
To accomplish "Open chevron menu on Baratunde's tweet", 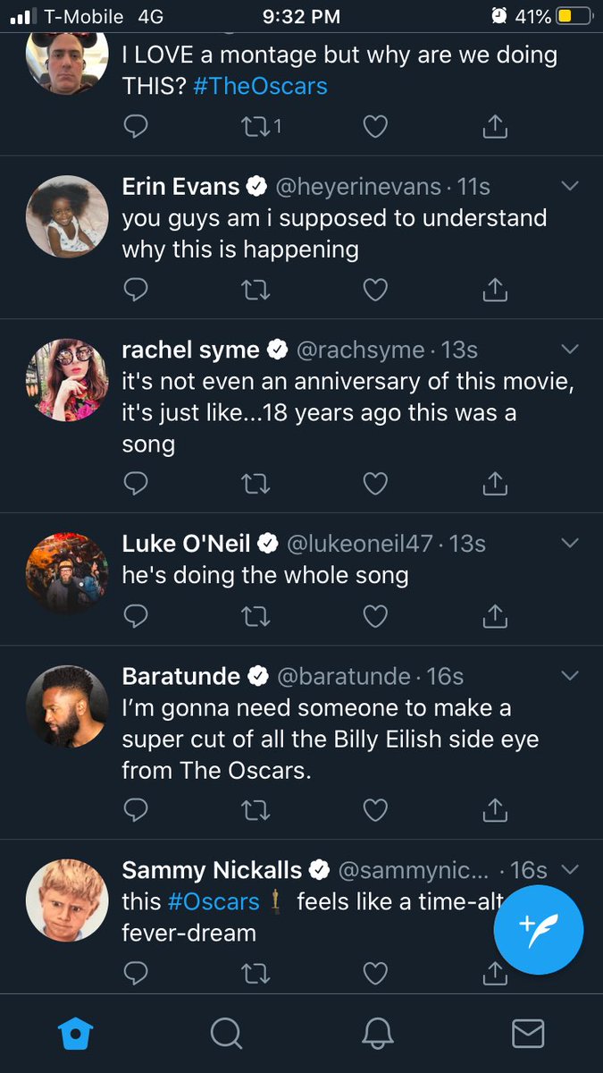I will [x=569, y=675].
